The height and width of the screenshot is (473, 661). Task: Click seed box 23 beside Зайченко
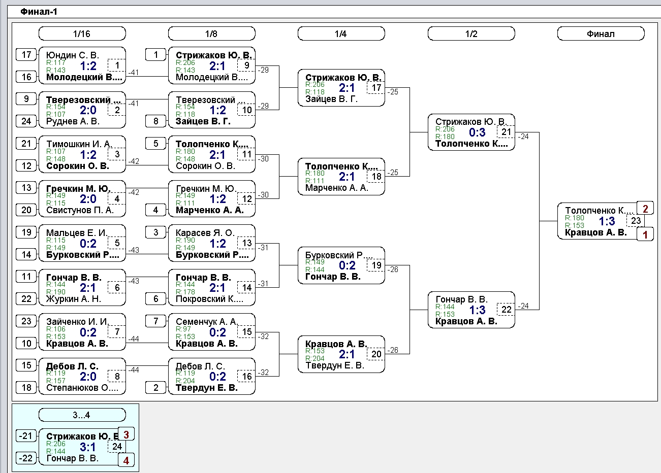coord(26,321)
